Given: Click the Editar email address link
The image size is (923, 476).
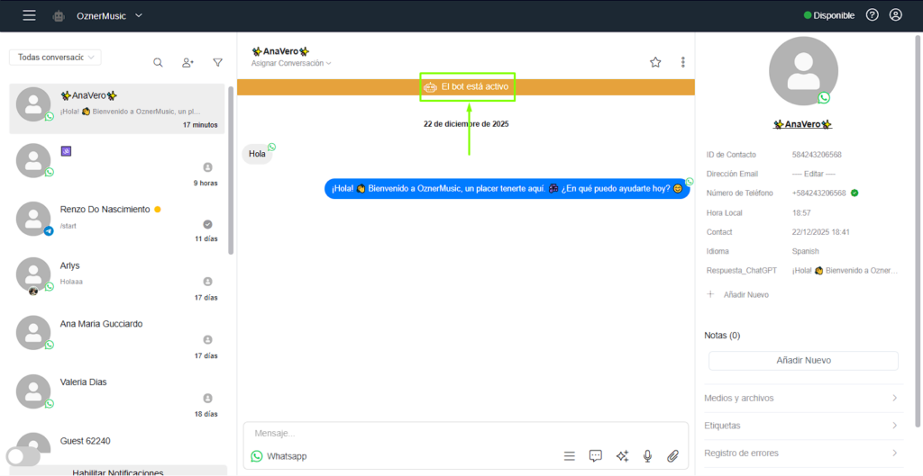Looking at the screenshot, I should (x=814, y=174).
